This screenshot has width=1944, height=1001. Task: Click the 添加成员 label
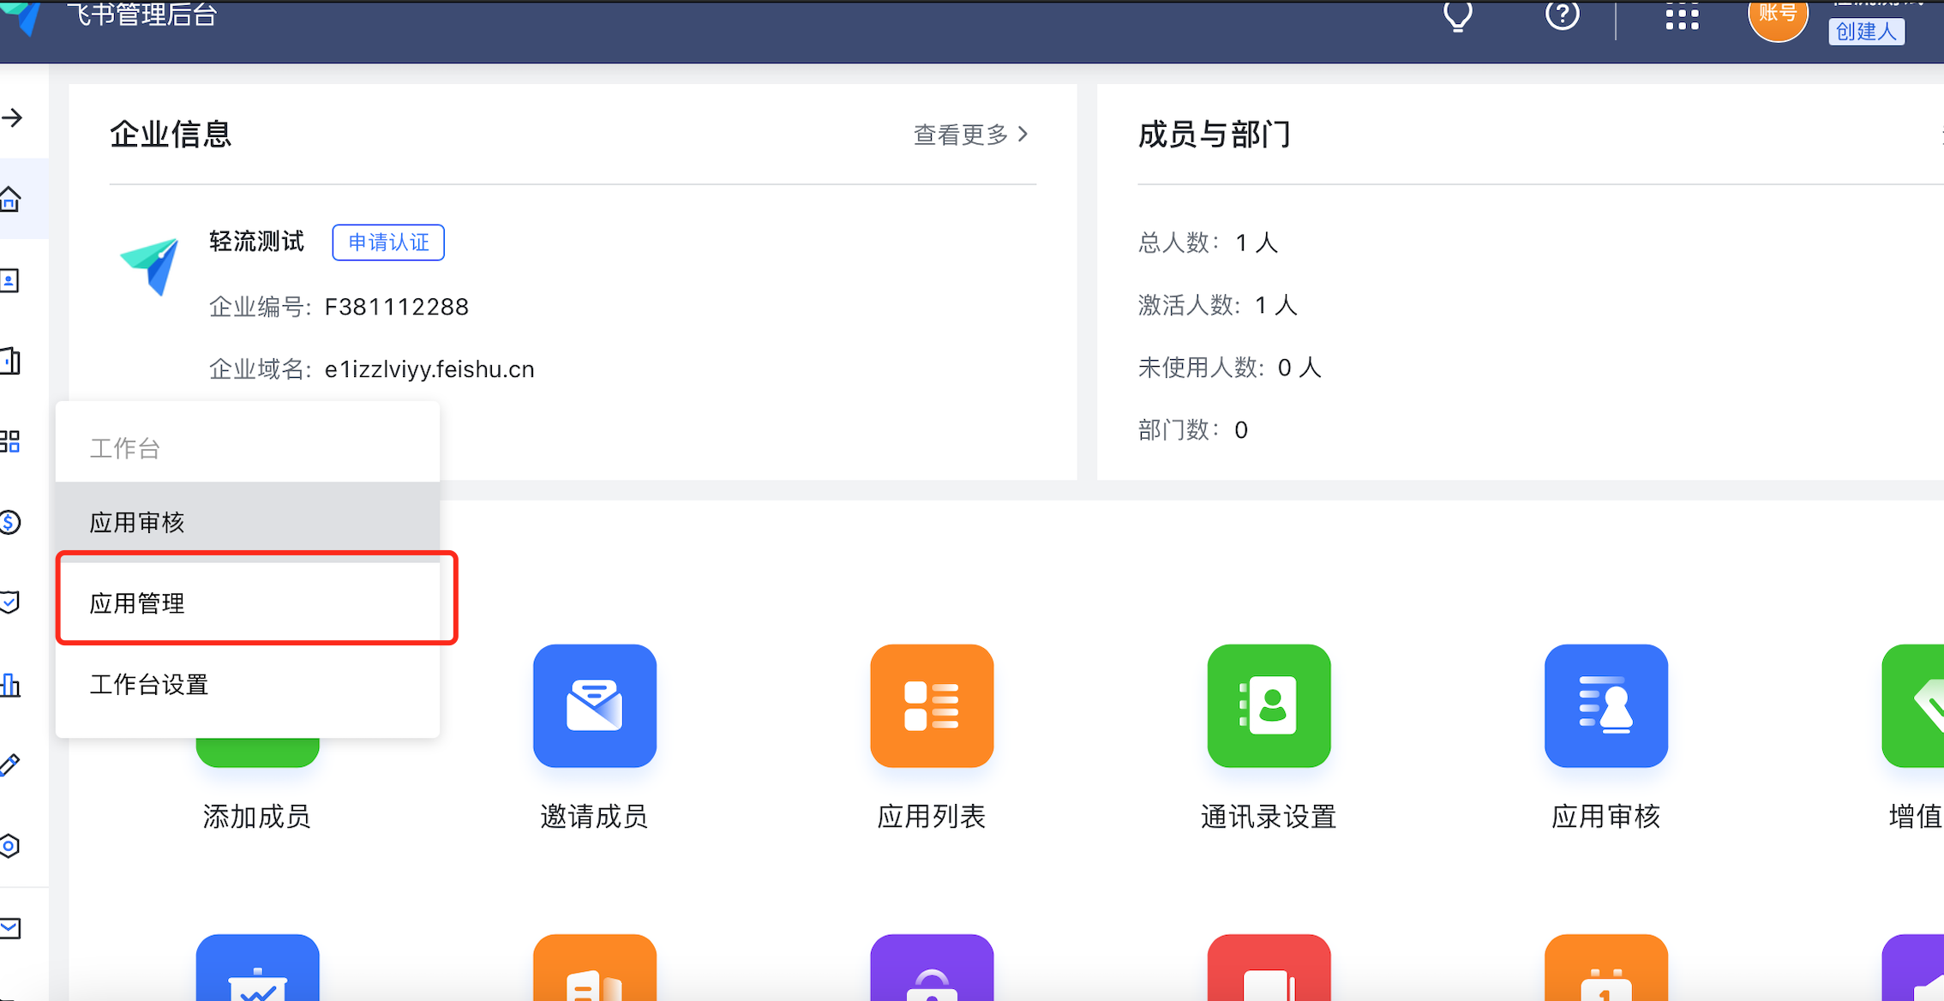[257, 817]
